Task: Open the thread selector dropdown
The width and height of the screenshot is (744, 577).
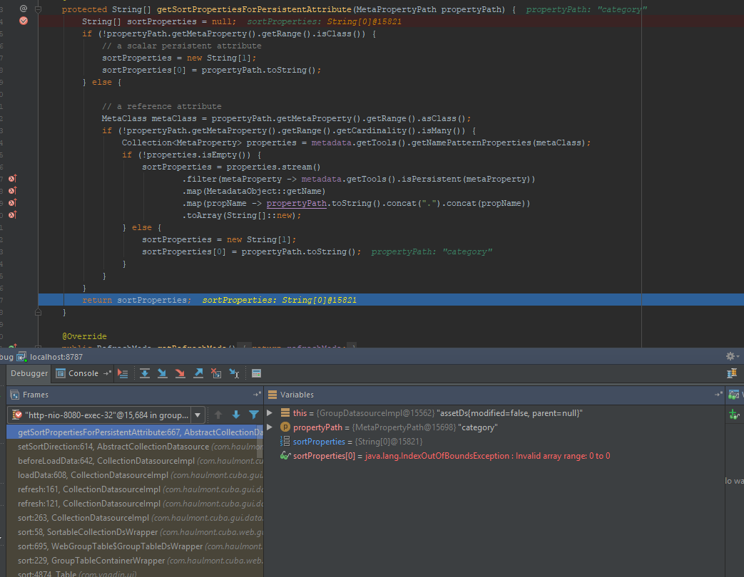Action: tap(198, 415)
